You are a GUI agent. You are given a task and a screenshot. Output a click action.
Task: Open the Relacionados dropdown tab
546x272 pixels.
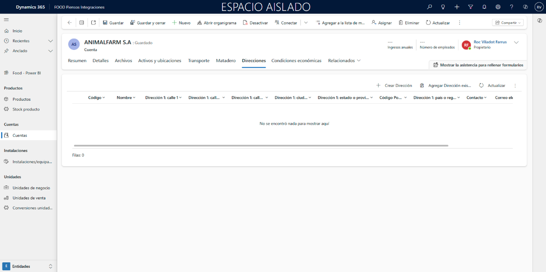[x=344, y=60]
